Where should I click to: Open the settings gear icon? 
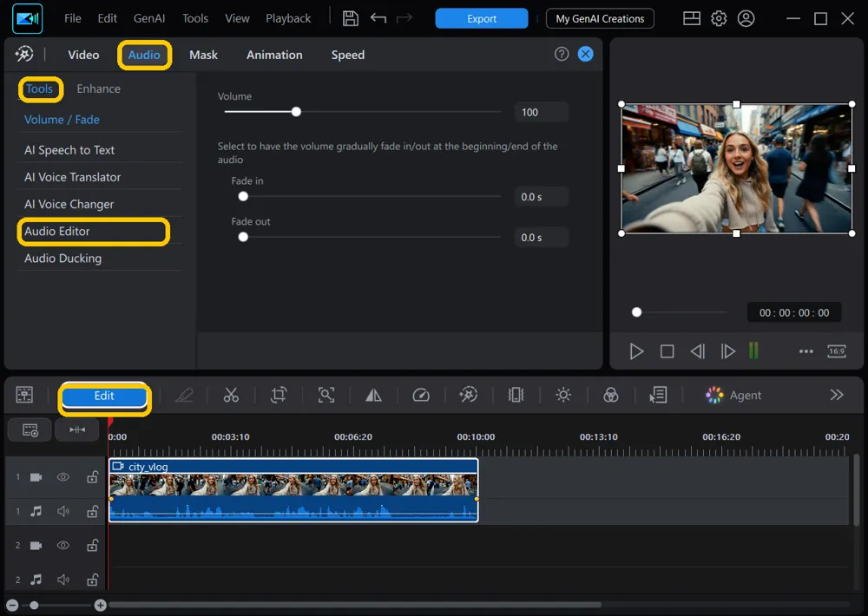(719, 18)
